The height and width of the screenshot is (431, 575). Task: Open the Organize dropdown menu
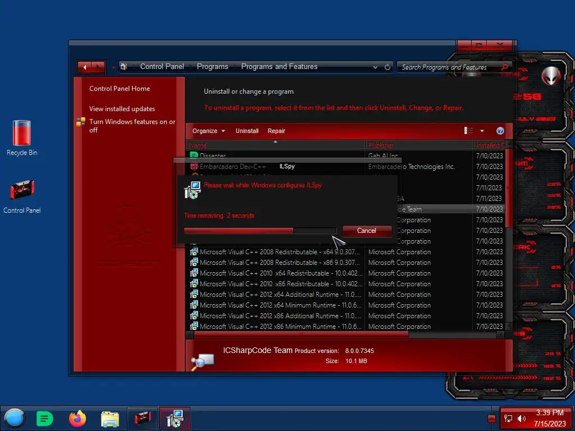click(x=209, y=131)
